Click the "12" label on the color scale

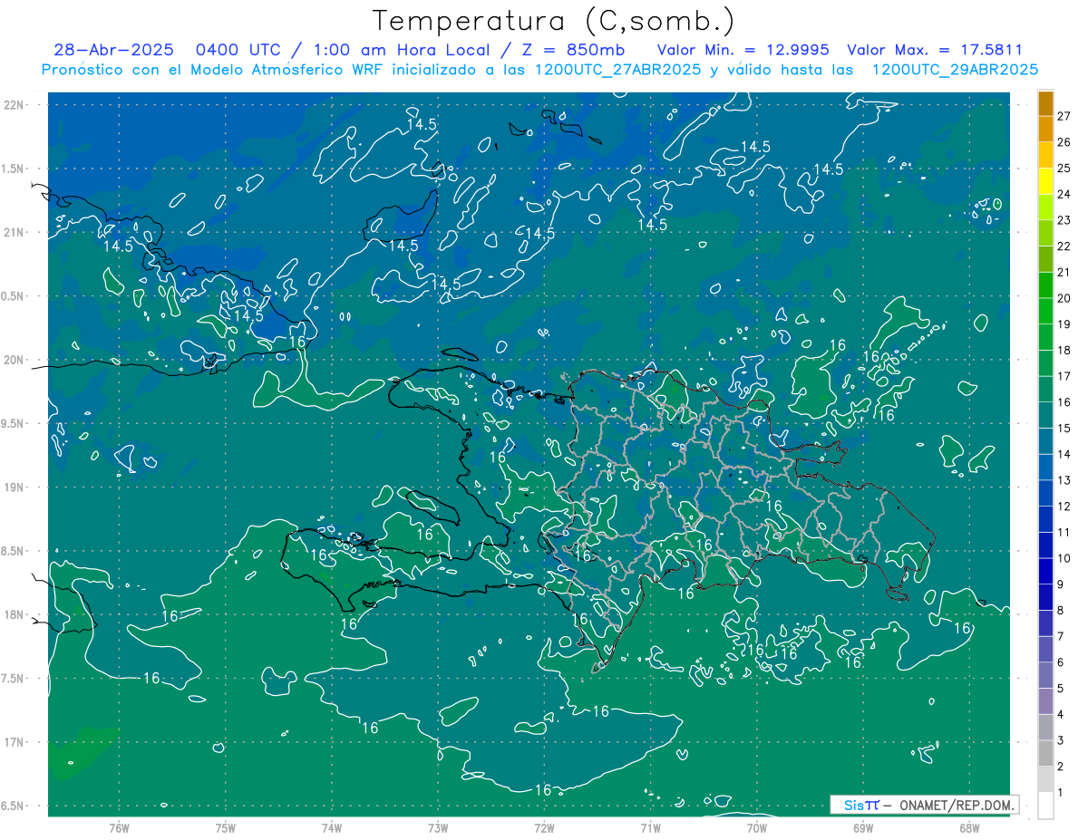point(1064,507)
